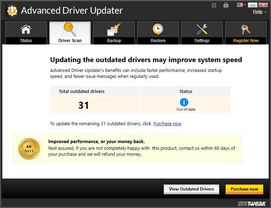The image size is (271, 208).
Task: Open the Help menu
Action: coord(258,12)
